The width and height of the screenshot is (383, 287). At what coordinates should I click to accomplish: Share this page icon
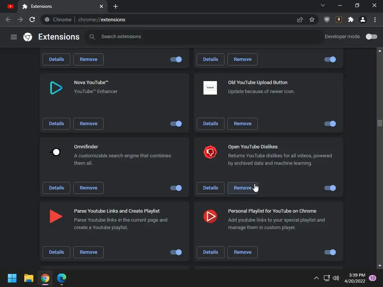(x=300, y=19)
